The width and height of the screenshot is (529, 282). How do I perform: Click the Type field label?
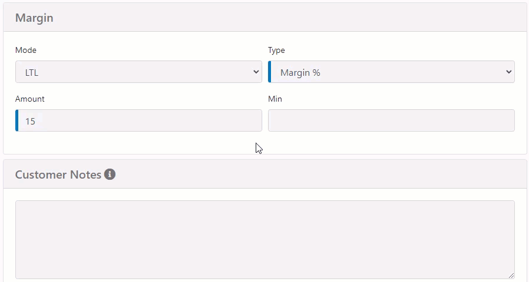[276, 50]
